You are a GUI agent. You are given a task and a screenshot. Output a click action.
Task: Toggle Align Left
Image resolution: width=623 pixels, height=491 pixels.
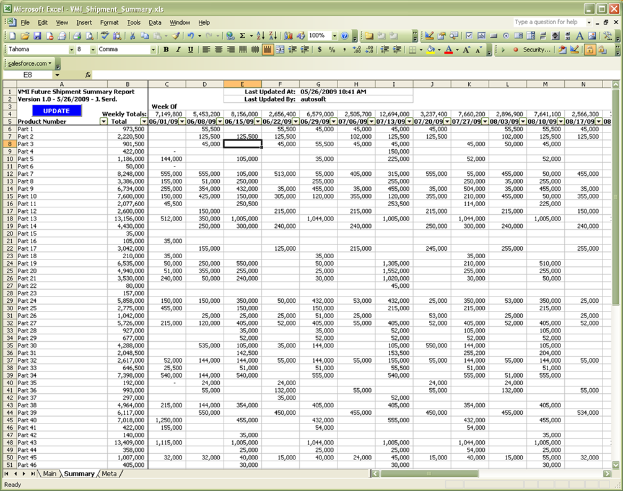[x=206, y=50]
